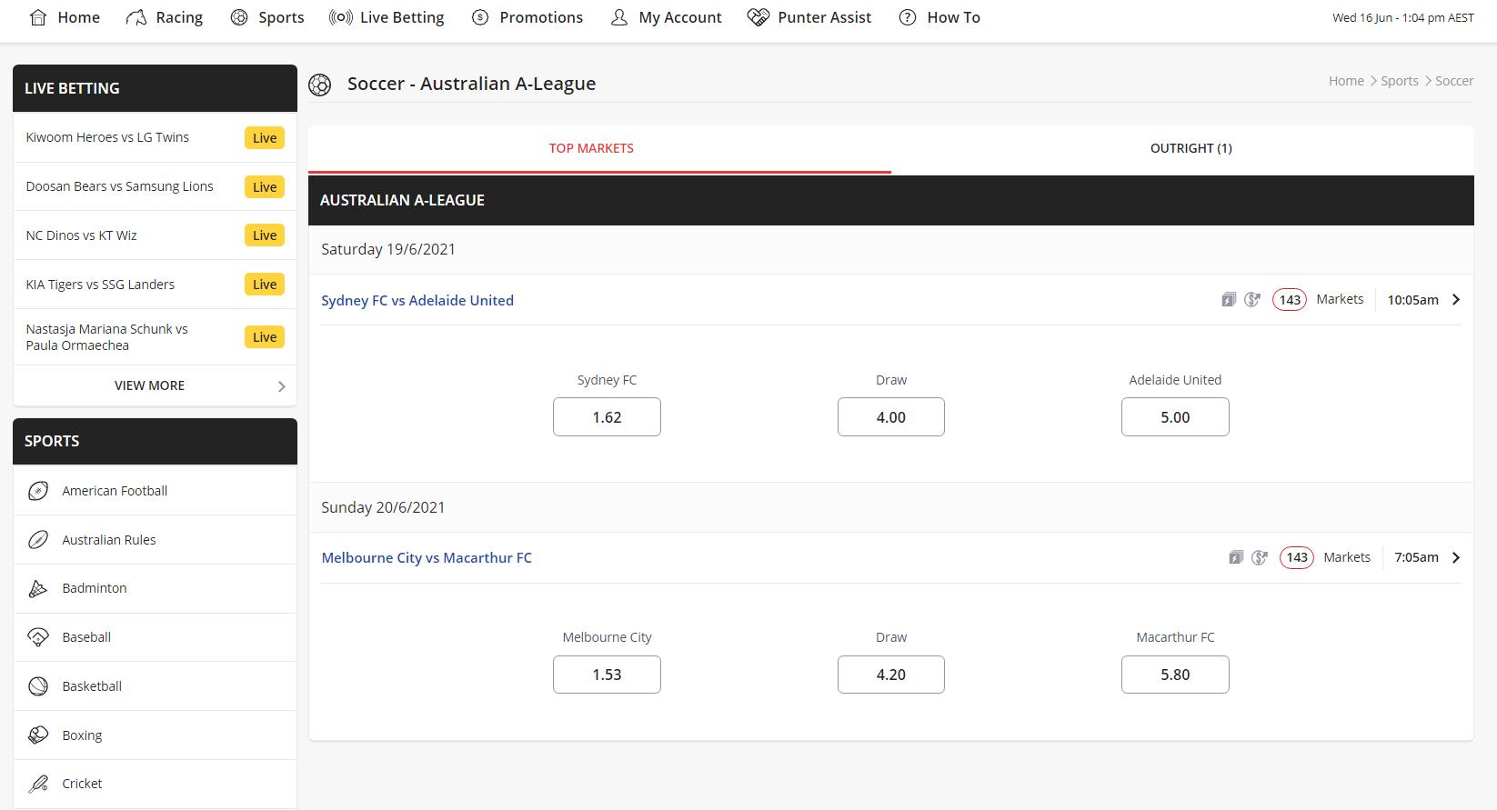
Task: Click the Cricket bat icon
Action: point(38,784)
